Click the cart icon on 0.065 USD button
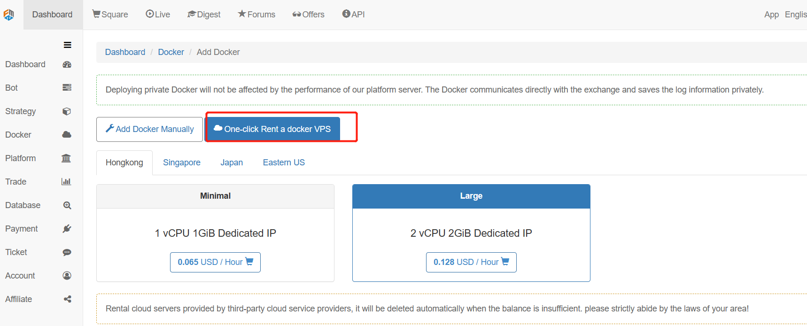Screen dimensions: 807x326 [x=249, y=262]
